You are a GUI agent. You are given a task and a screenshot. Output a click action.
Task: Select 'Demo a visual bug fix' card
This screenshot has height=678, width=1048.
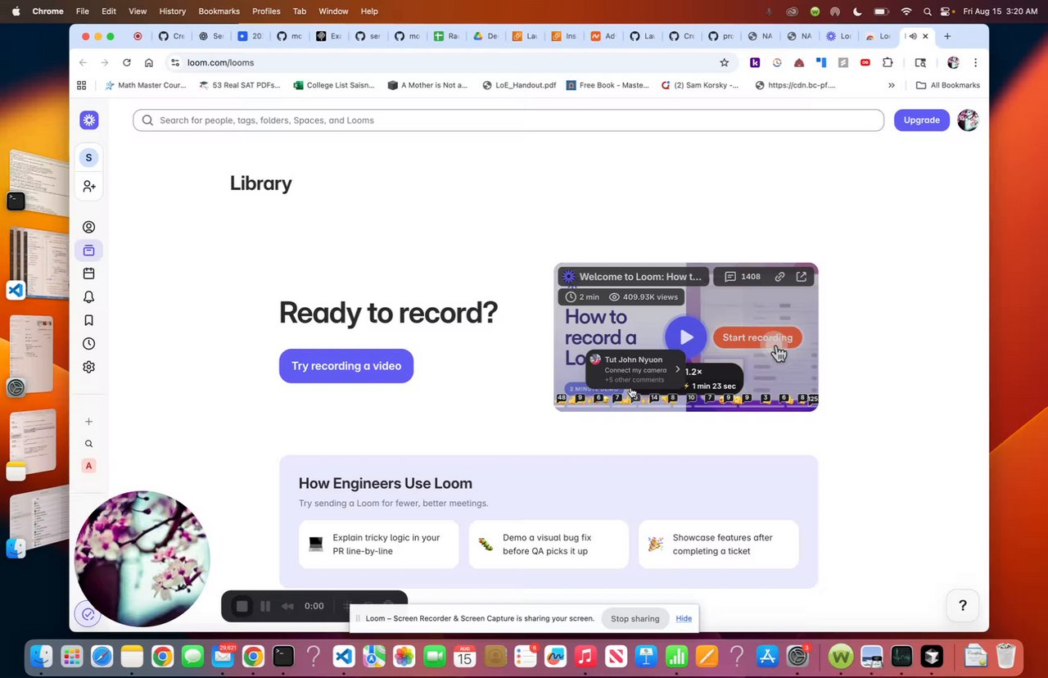pyautogui.click(x=549, y=545)
